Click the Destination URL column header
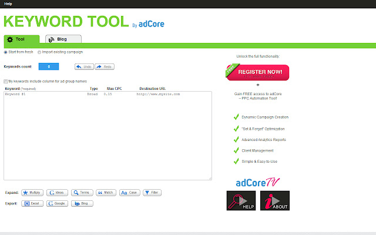376x235 pixels. [153, 89]
